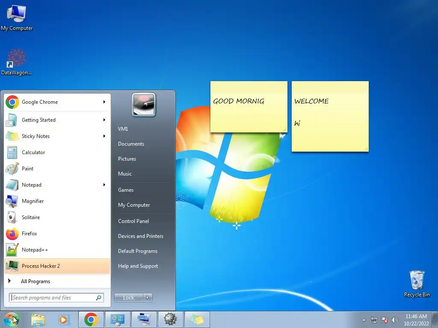
Task: Click the network status tray icon
Action: [374, 320]
